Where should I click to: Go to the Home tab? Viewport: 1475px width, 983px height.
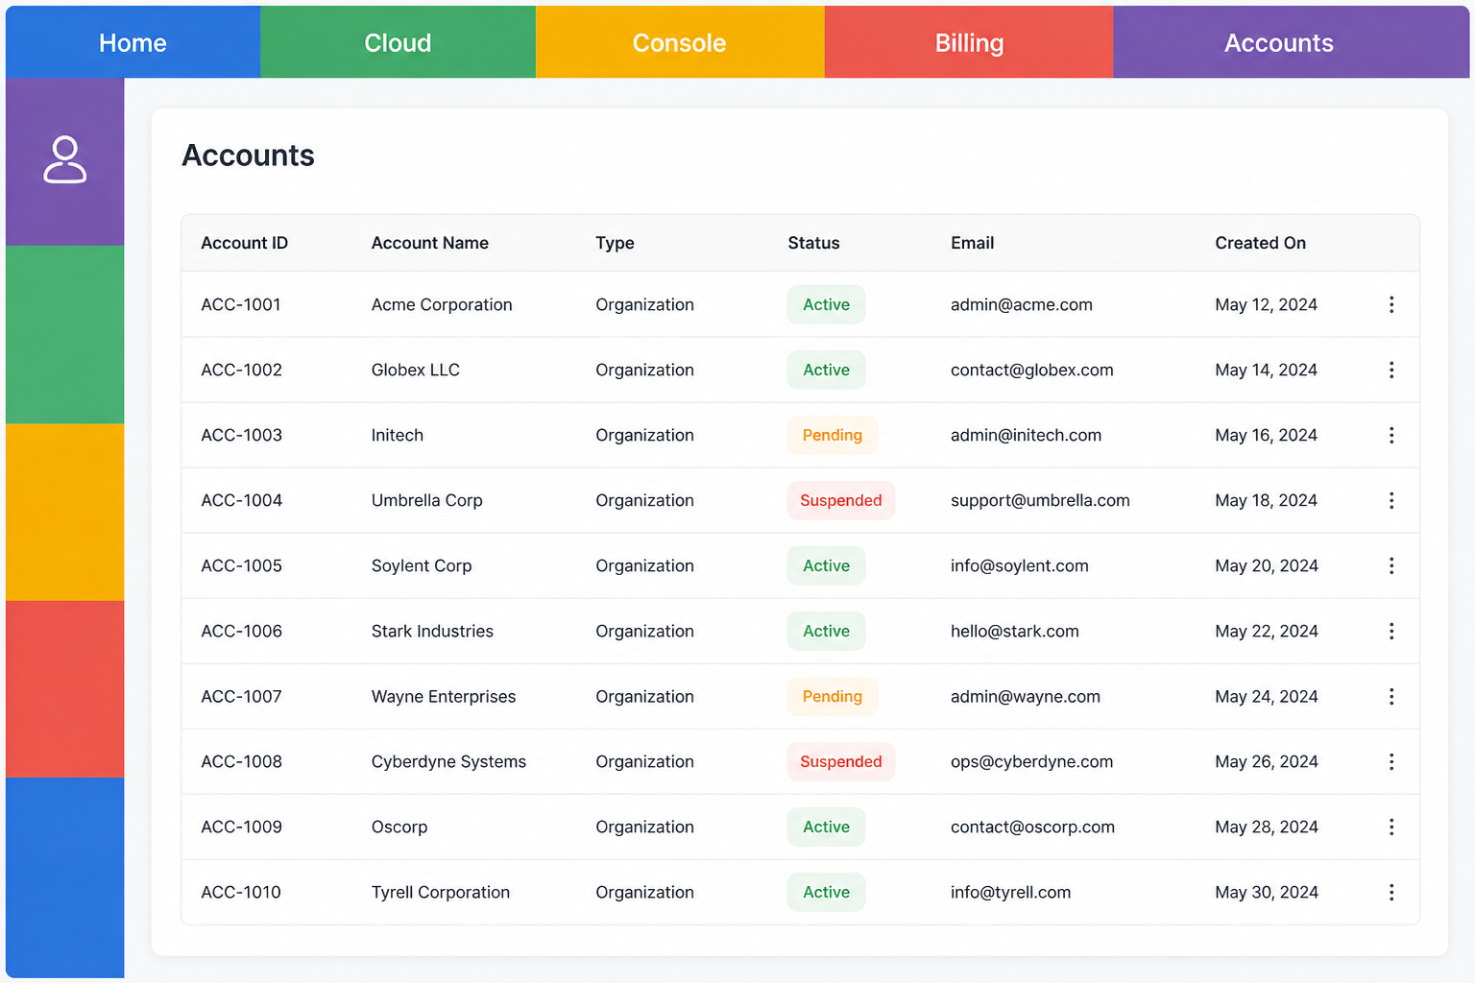pos(133,42)
